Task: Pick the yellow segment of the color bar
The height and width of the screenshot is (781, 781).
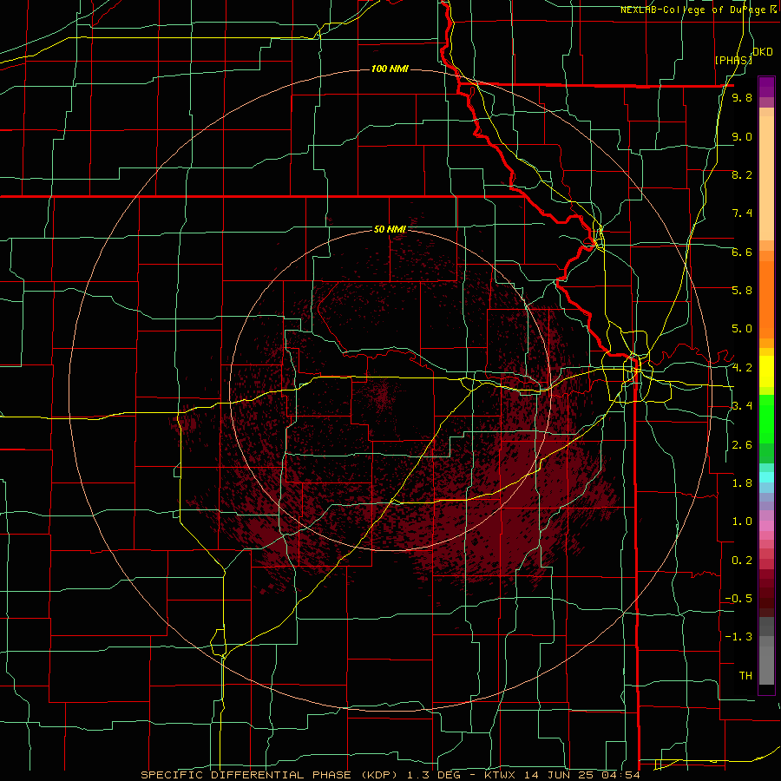Action: pyautogui.click(x=766, y=371)
